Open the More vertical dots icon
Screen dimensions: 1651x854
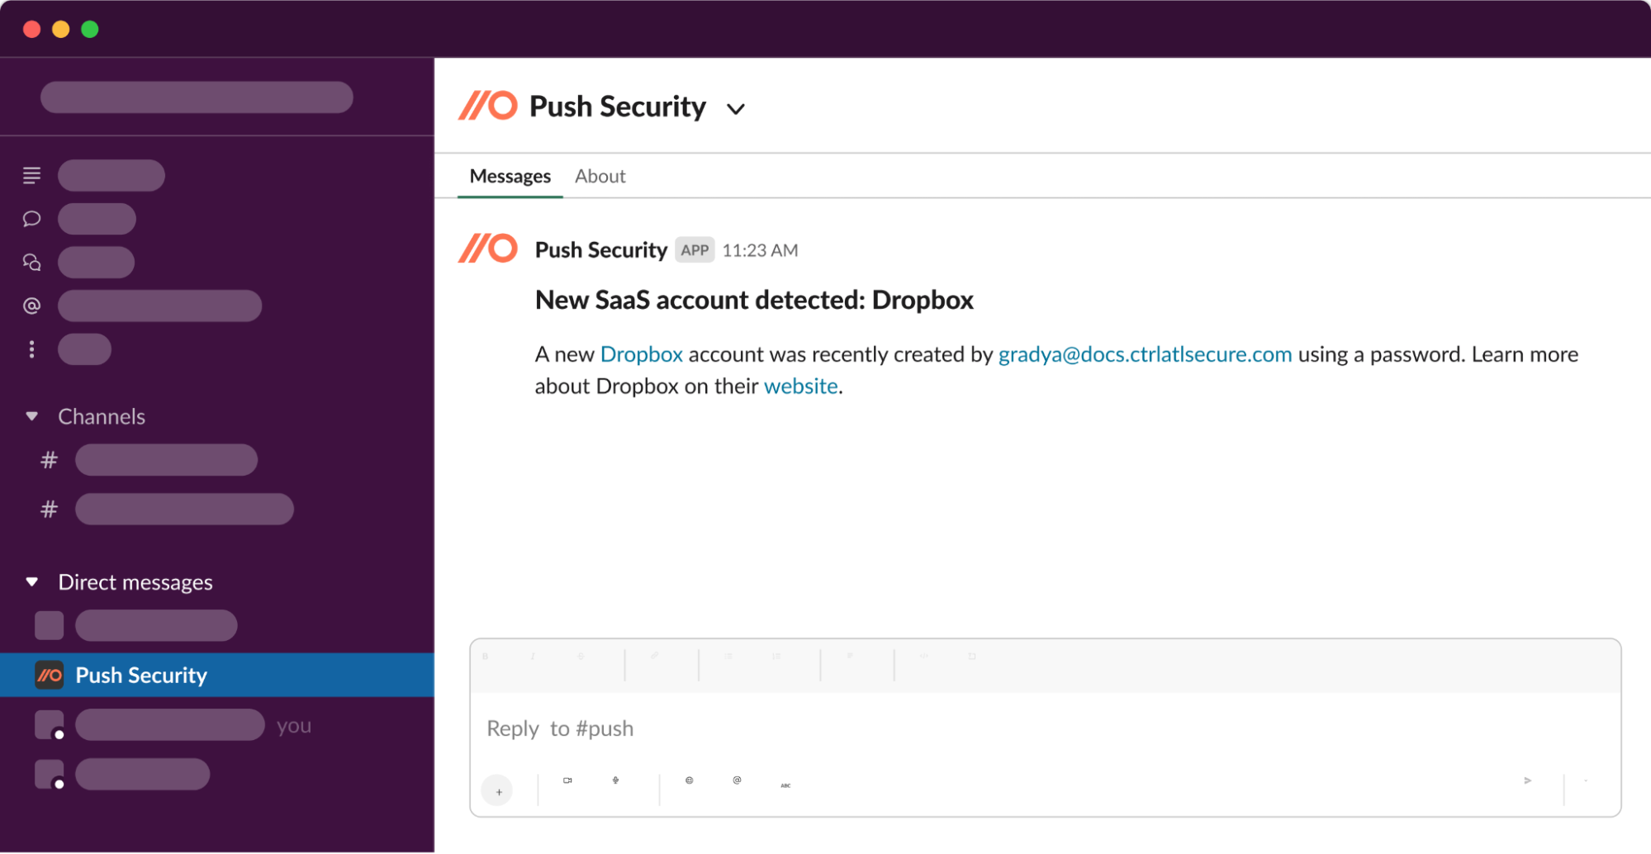[31, 349]
